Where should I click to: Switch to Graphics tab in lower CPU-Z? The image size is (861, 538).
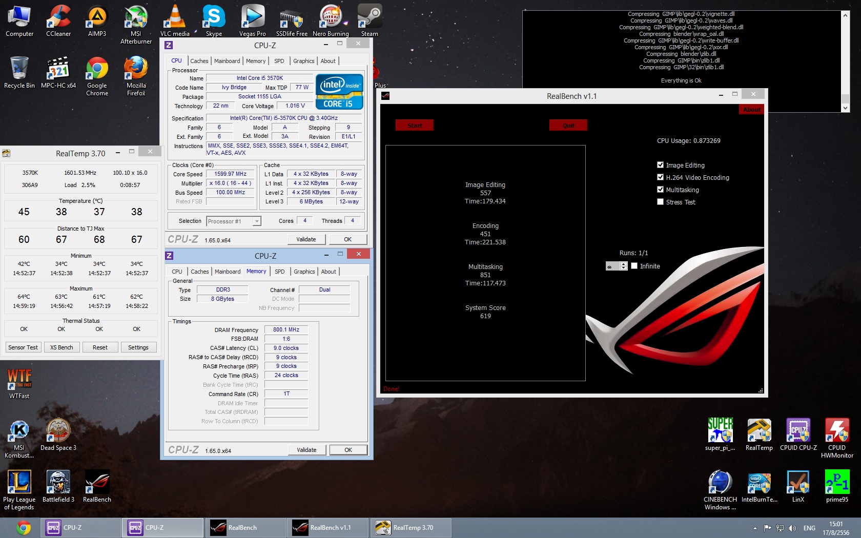point(304,272)
